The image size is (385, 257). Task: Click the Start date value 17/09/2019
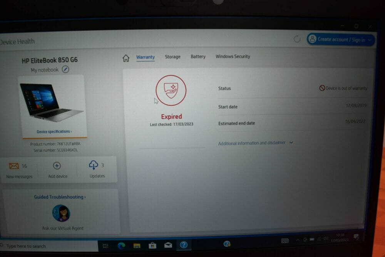pyautogui.click(x=356, y=106)
